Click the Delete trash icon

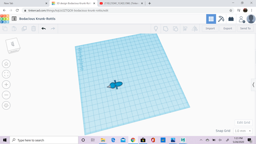[x=34, y=28]
